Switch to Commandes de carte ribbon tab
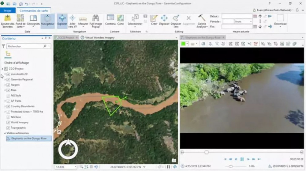This screenshot has height=171, width=306. 34,11
